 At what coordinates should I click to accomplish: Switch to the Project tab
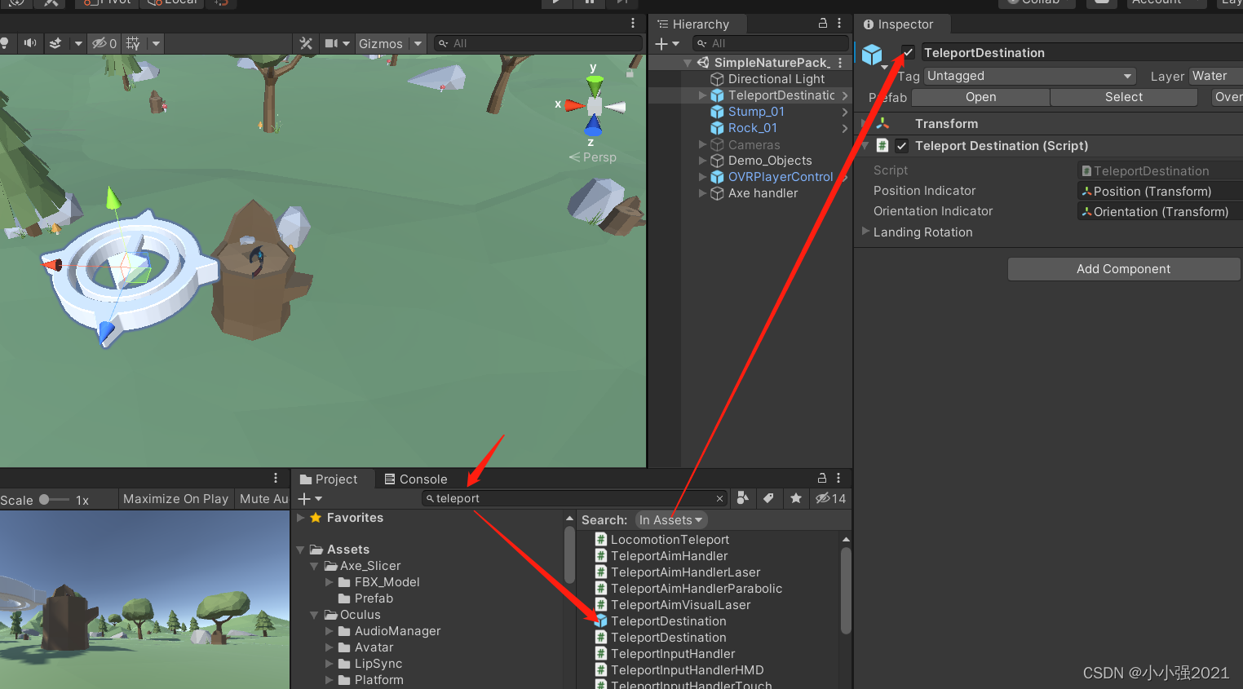coord(332,479)
